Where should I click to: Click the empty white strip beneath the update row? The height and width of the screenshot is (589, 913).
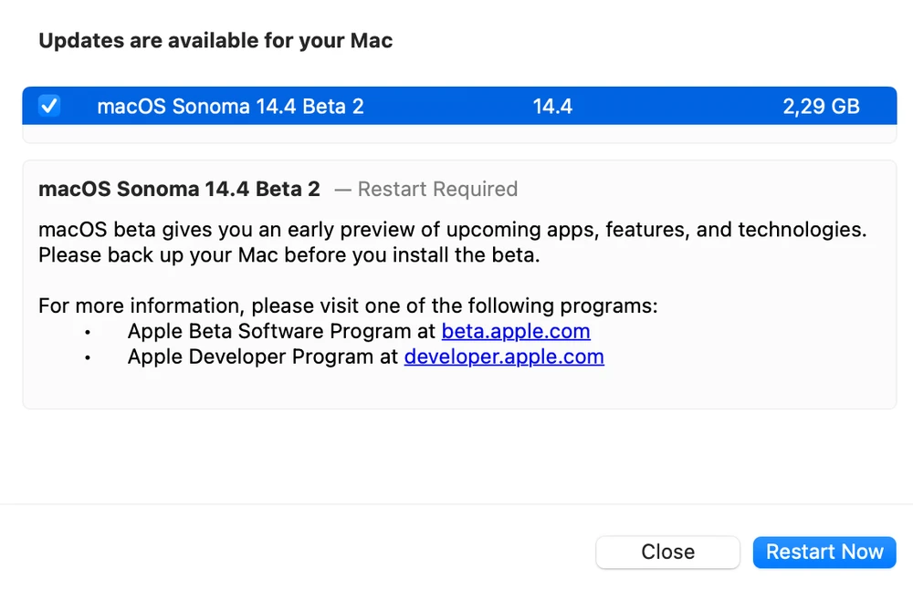point(459,134)
